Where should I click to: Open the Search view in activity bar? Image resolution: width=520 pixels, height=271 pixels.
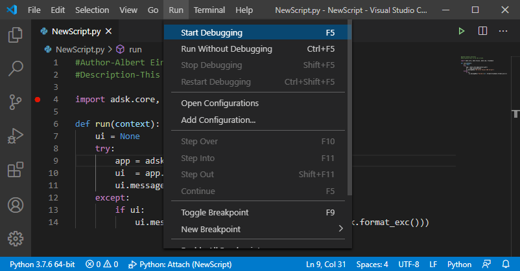coord(16,69)
